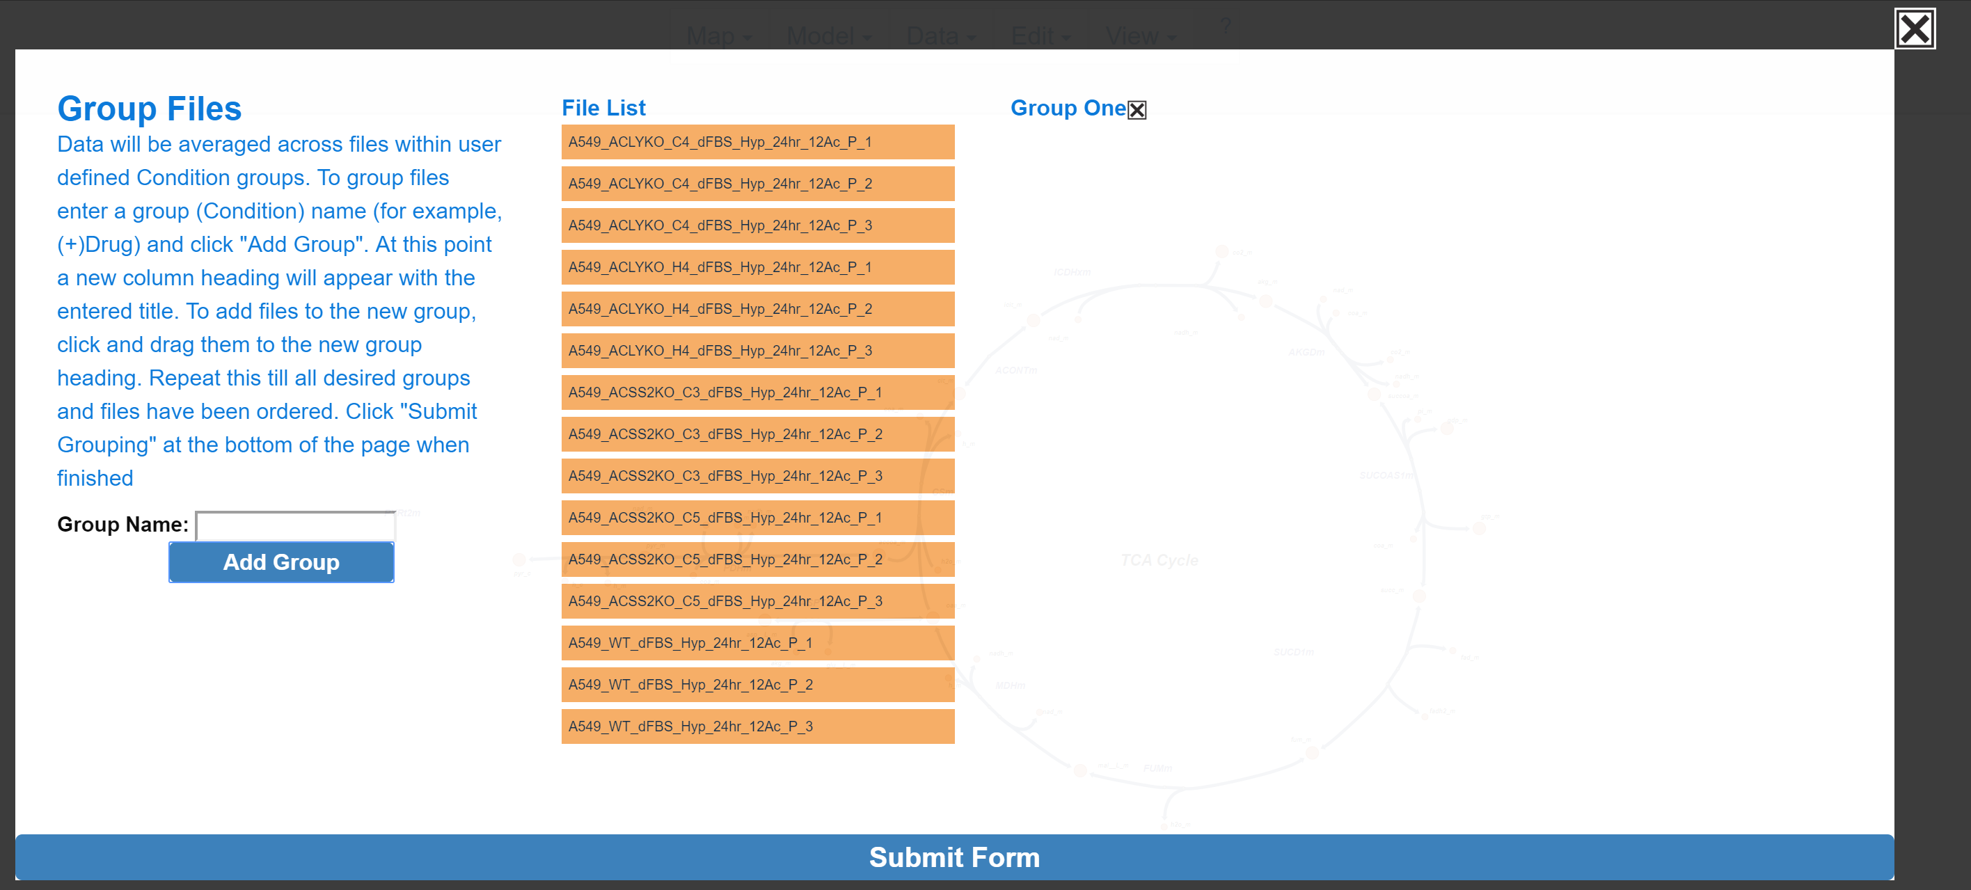Close the Group Files dialog with the X icon
This screenshot has width=1971, height=890.
(1915, 29)
